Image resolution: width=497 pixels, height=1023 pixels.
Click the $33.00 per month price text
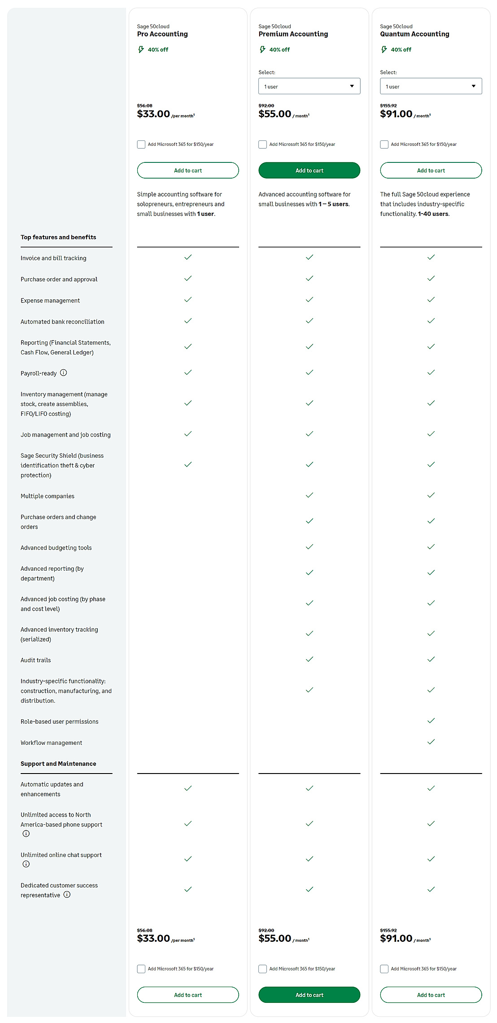click(153, 114)
